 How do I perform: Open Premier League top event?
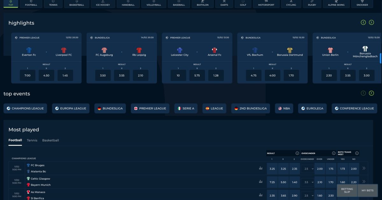click(x=150, y=108)
